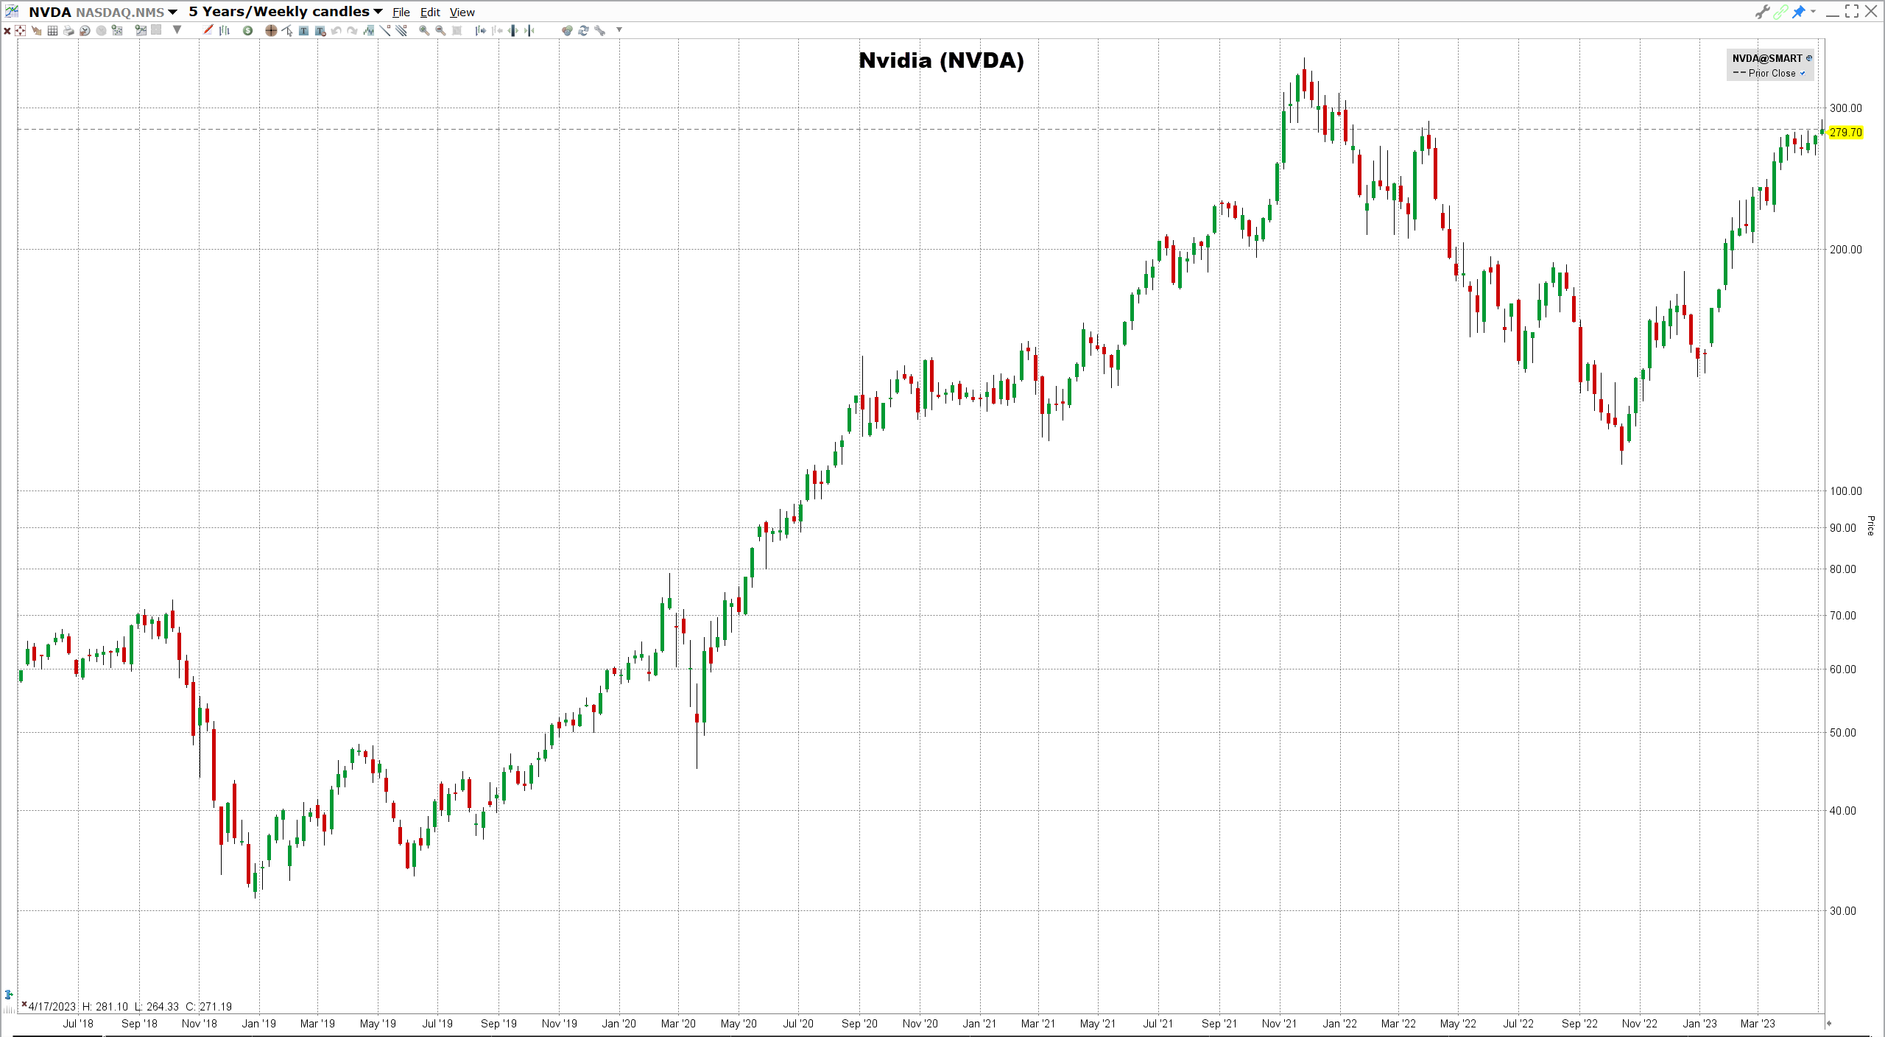Zoom in with magnifier plus icon
This screenshot has height=1037, width=1885.
(x=424, y=30)
